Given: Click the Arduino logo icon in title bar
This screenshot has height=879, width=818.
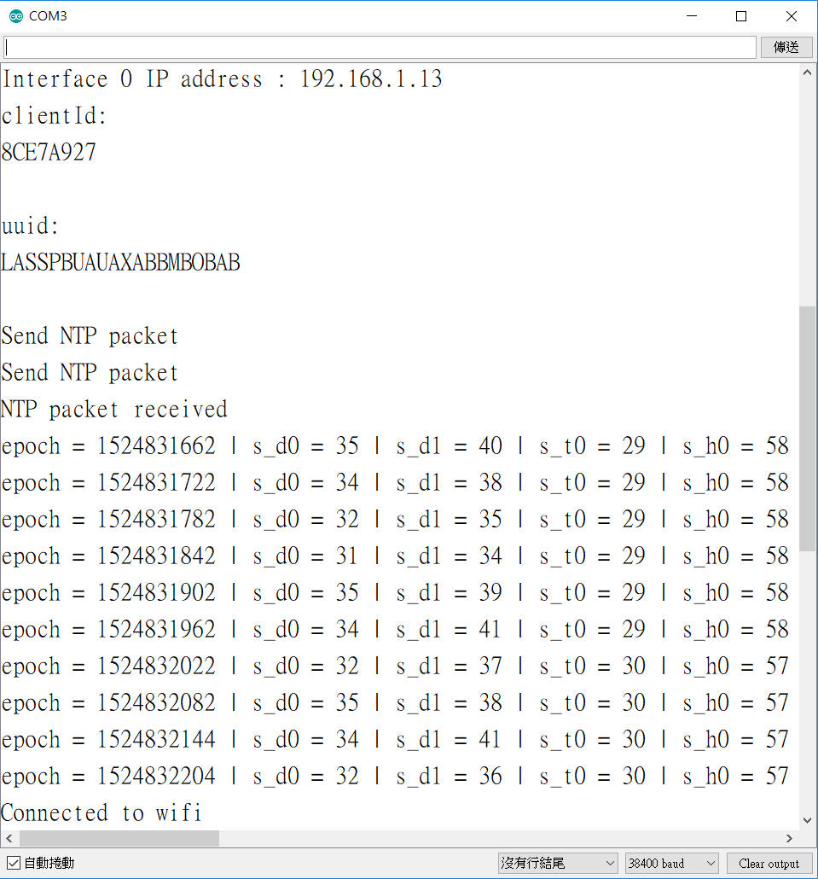Looking at the screenshot, I should pos(15,16).
